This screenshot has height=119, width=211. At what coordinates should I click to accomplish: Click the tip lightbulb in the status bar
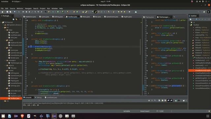[209, 111]
